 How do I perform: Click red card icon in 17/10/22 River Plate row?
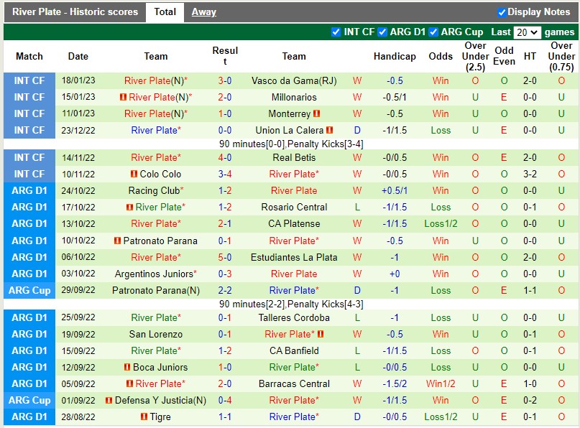pyautogui.click(x=129, y=207)
